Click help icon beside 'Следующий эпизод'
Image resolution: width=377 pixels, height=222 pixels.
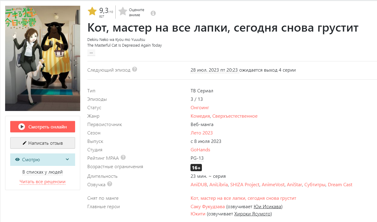135,69
